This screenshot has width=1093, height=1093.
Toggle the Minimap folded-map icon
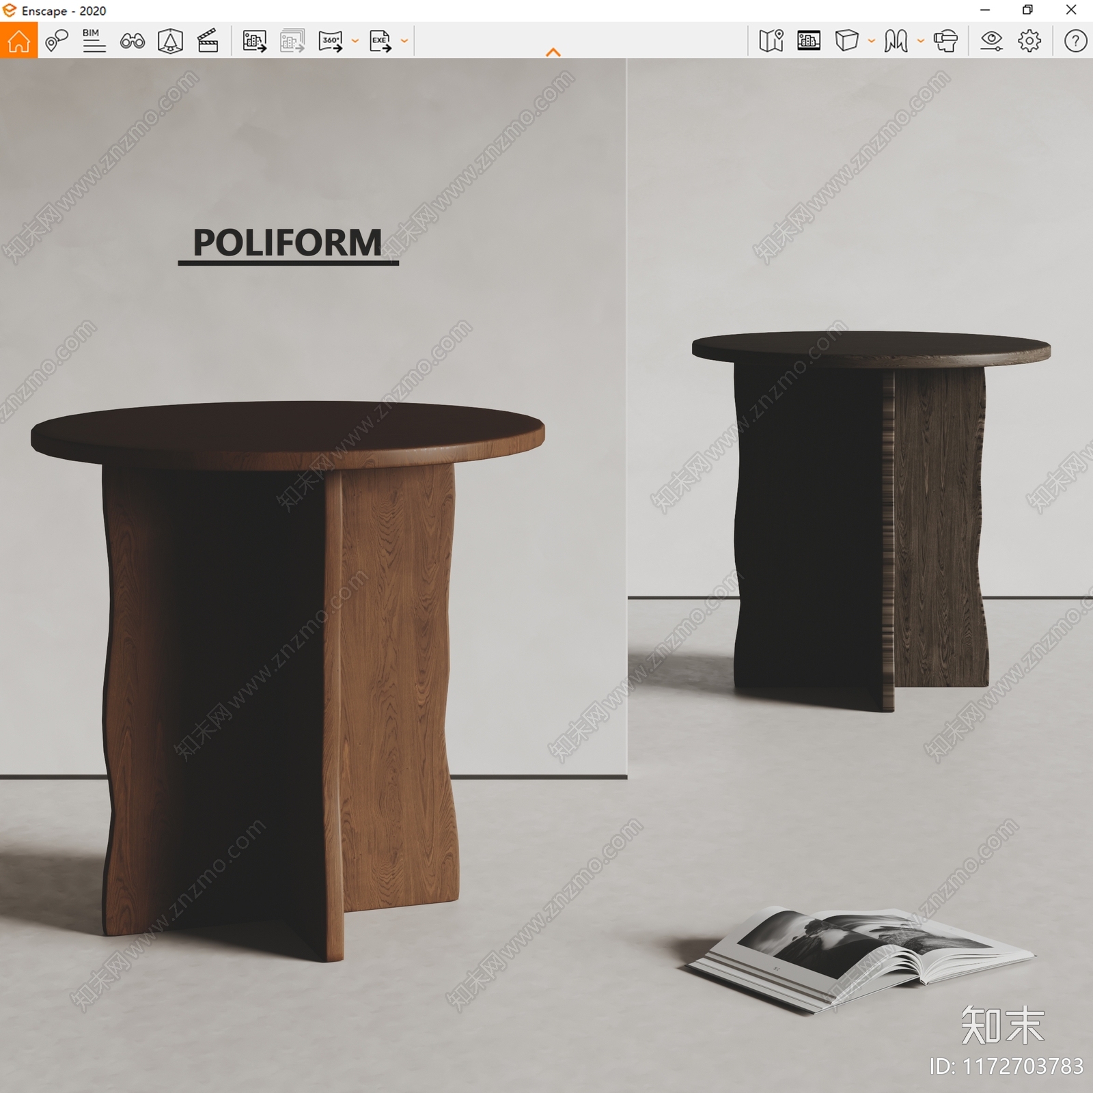click(771, 41)
